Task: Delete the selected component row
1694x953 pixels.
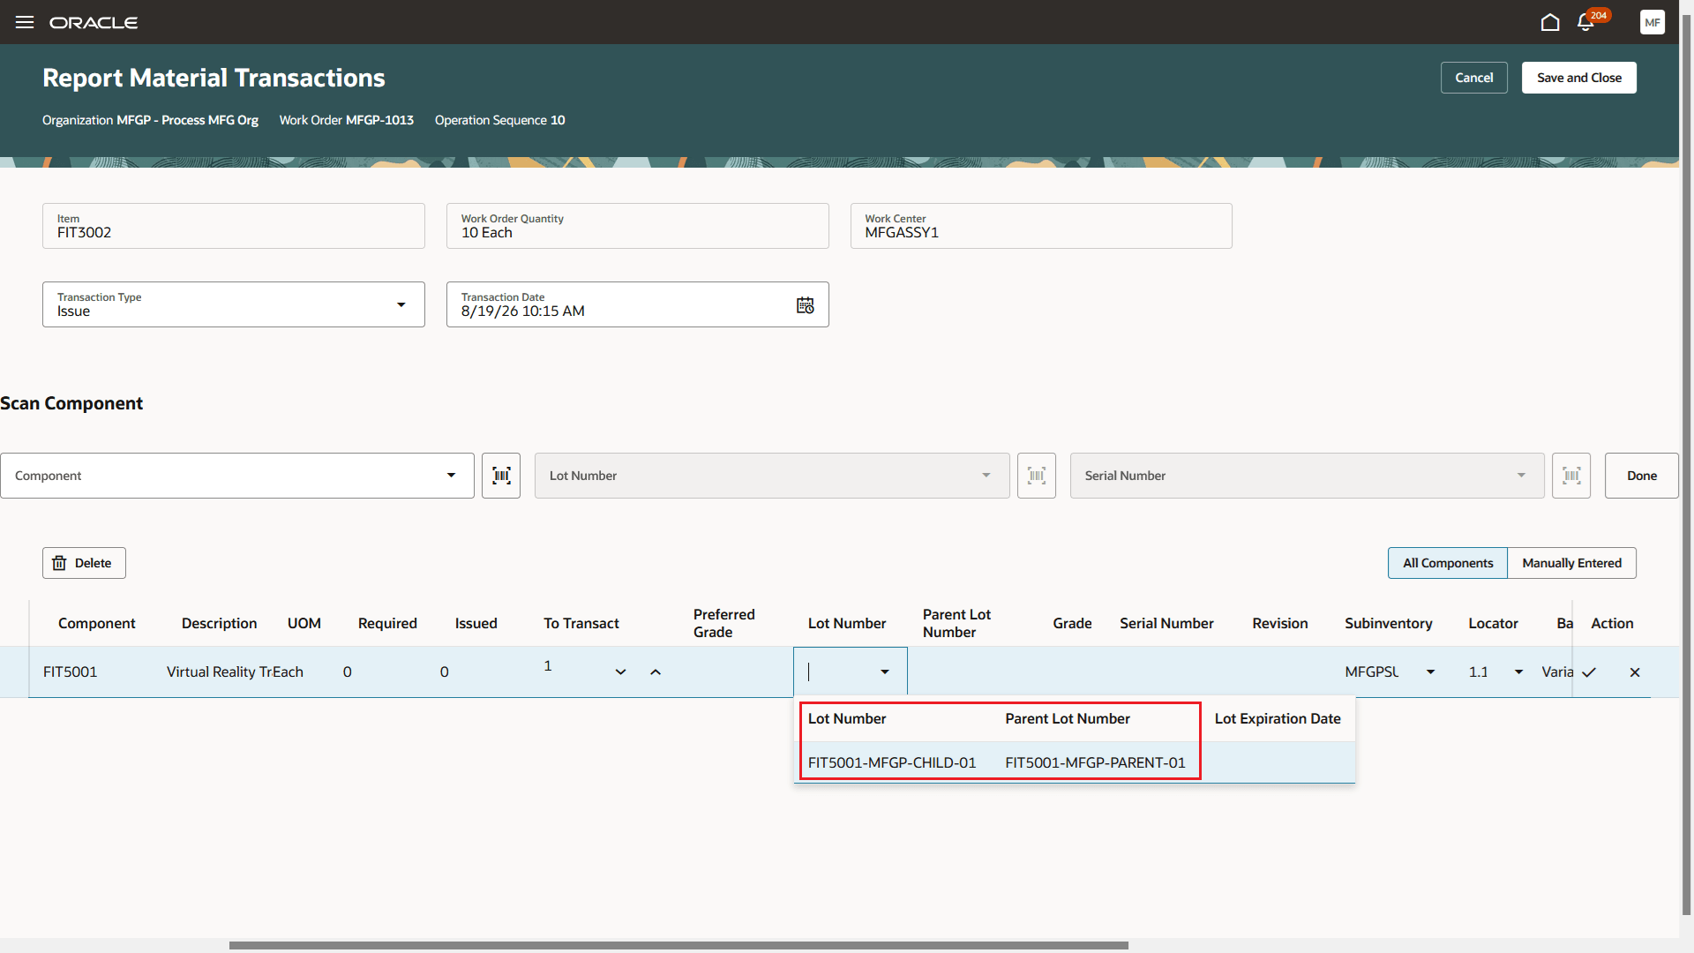Action: point(84,563)
